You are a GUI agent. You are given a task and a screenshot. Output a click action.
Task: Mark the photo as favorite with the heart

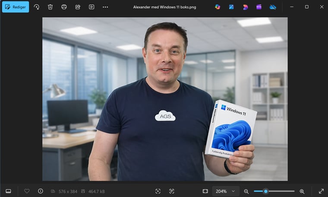pyautogui.click(x=27, y=191)
